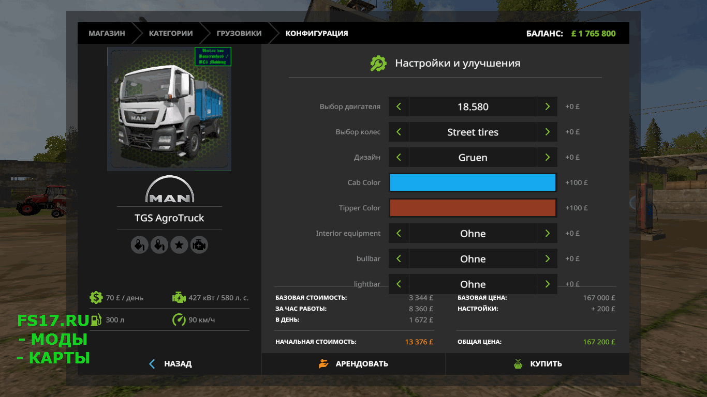The width and height of the screenshot is (707, 397).
Task: Click the TGS AgroTruck model name
Action: (169, 218)
